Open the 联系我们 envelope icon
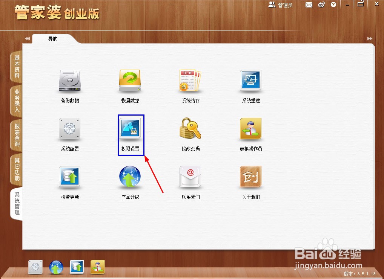 pos(190,177)
